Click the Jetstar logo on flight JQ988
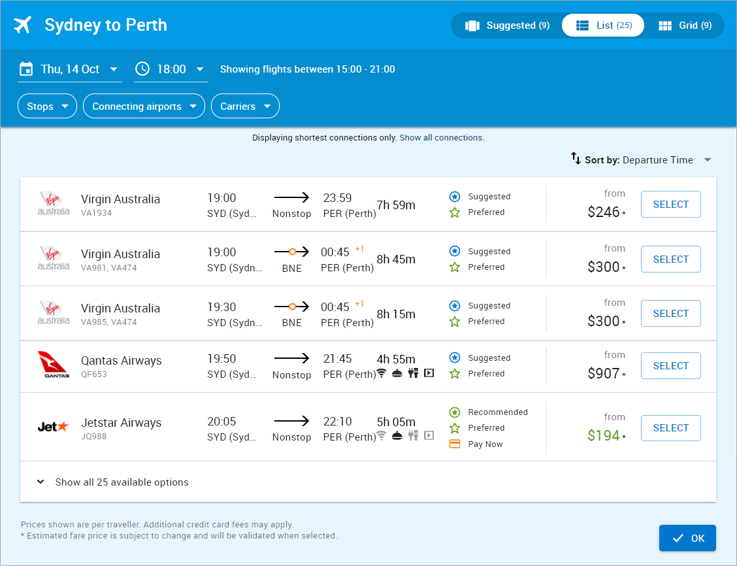 (53, 427)
